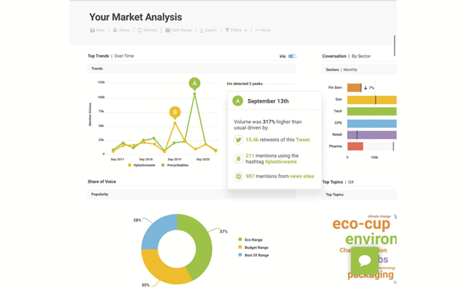The width and height of the screenshot is (466, 290).
Task: Toggle Best Of Range legend entry
Action: [x=253, y=255]
